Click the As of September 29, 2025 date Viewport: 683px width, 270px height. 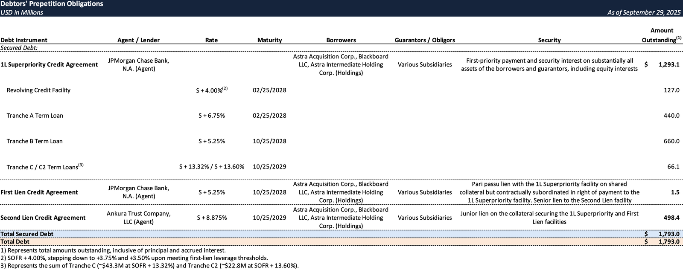click(644, 12)
